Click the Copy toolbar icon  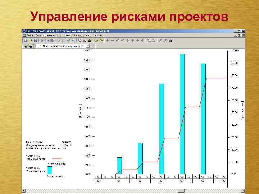pos(47,40)
